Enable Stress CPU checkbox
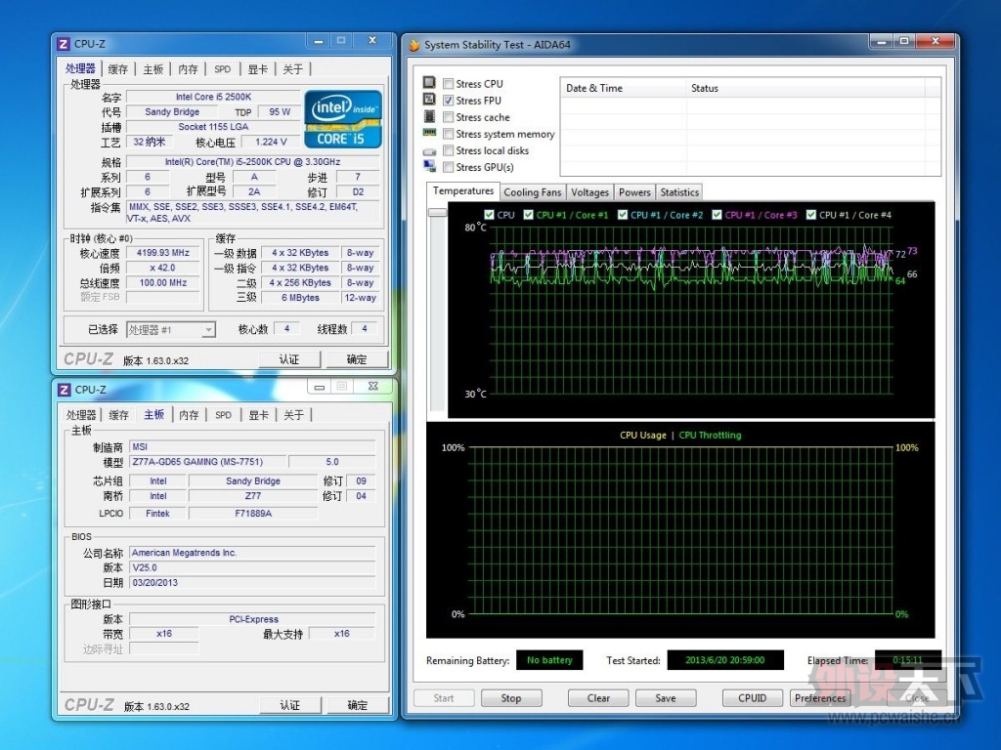This screenshot has width=1001, height=750. [448, 84]
